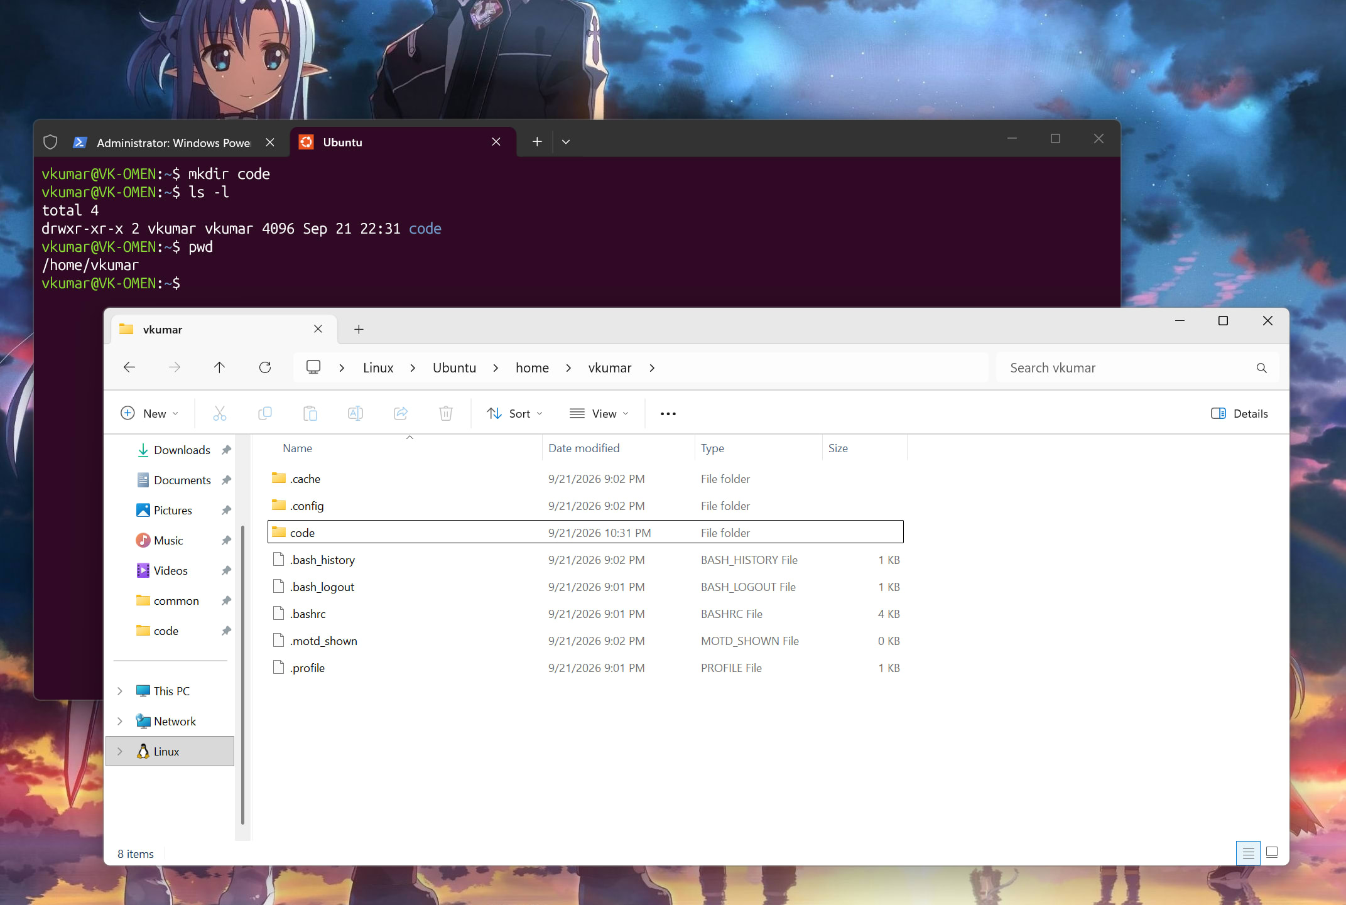Screen dimensions: 1346x905
Task: Close the Administrator PowerShell tab
Action: tap(270, 143)
